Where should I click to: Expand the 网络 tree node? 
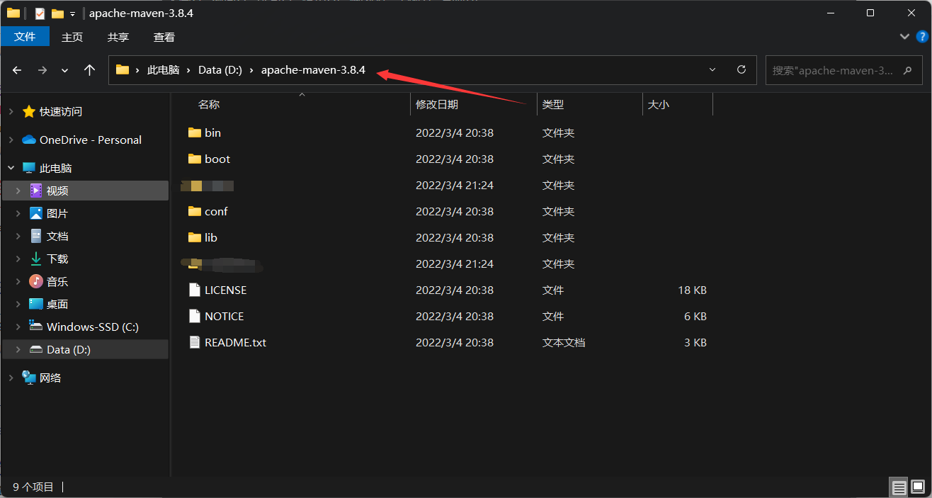[11, 378]
